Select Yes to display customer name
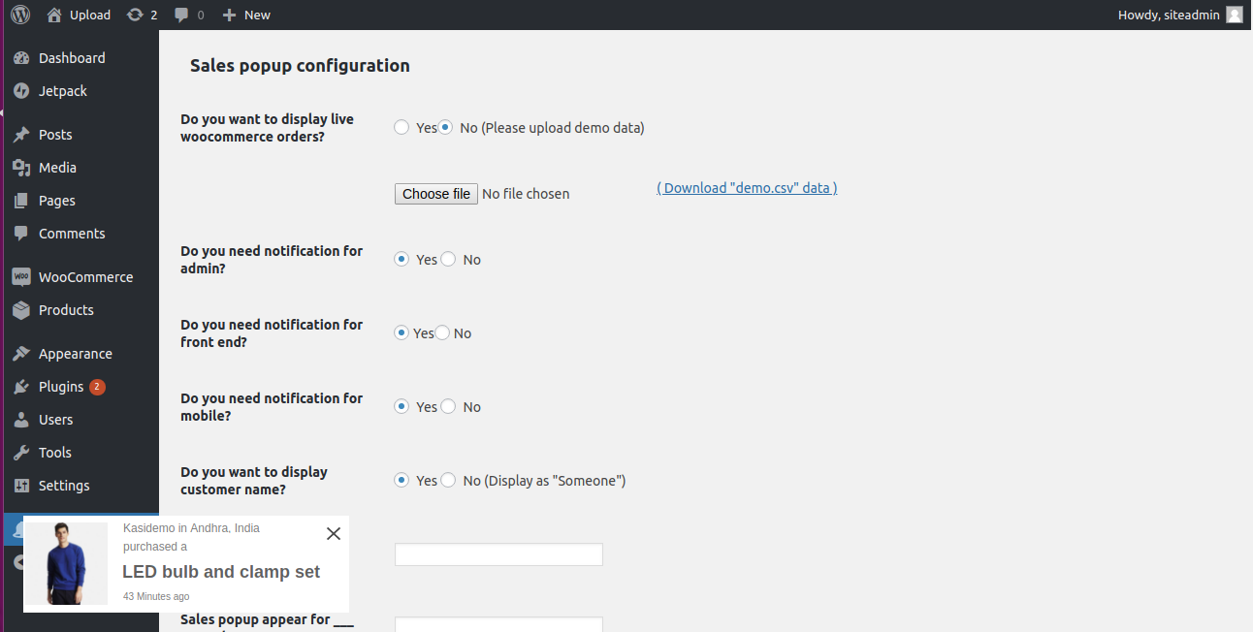The image size is (1253, 632). point(402,480)
